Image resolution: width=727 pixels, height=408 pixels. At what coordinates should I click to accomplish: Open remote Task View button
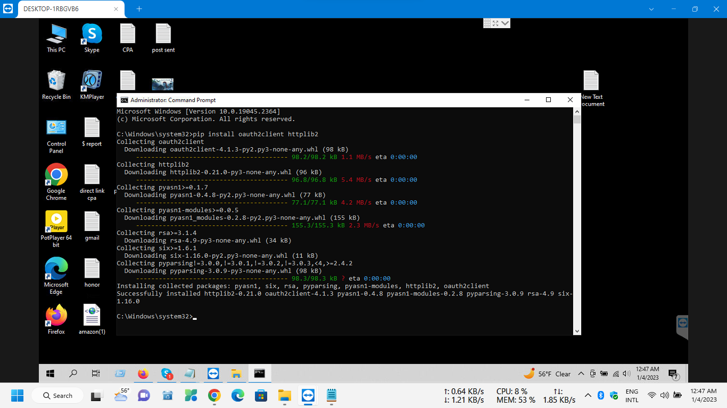click(x=96, y=373)
